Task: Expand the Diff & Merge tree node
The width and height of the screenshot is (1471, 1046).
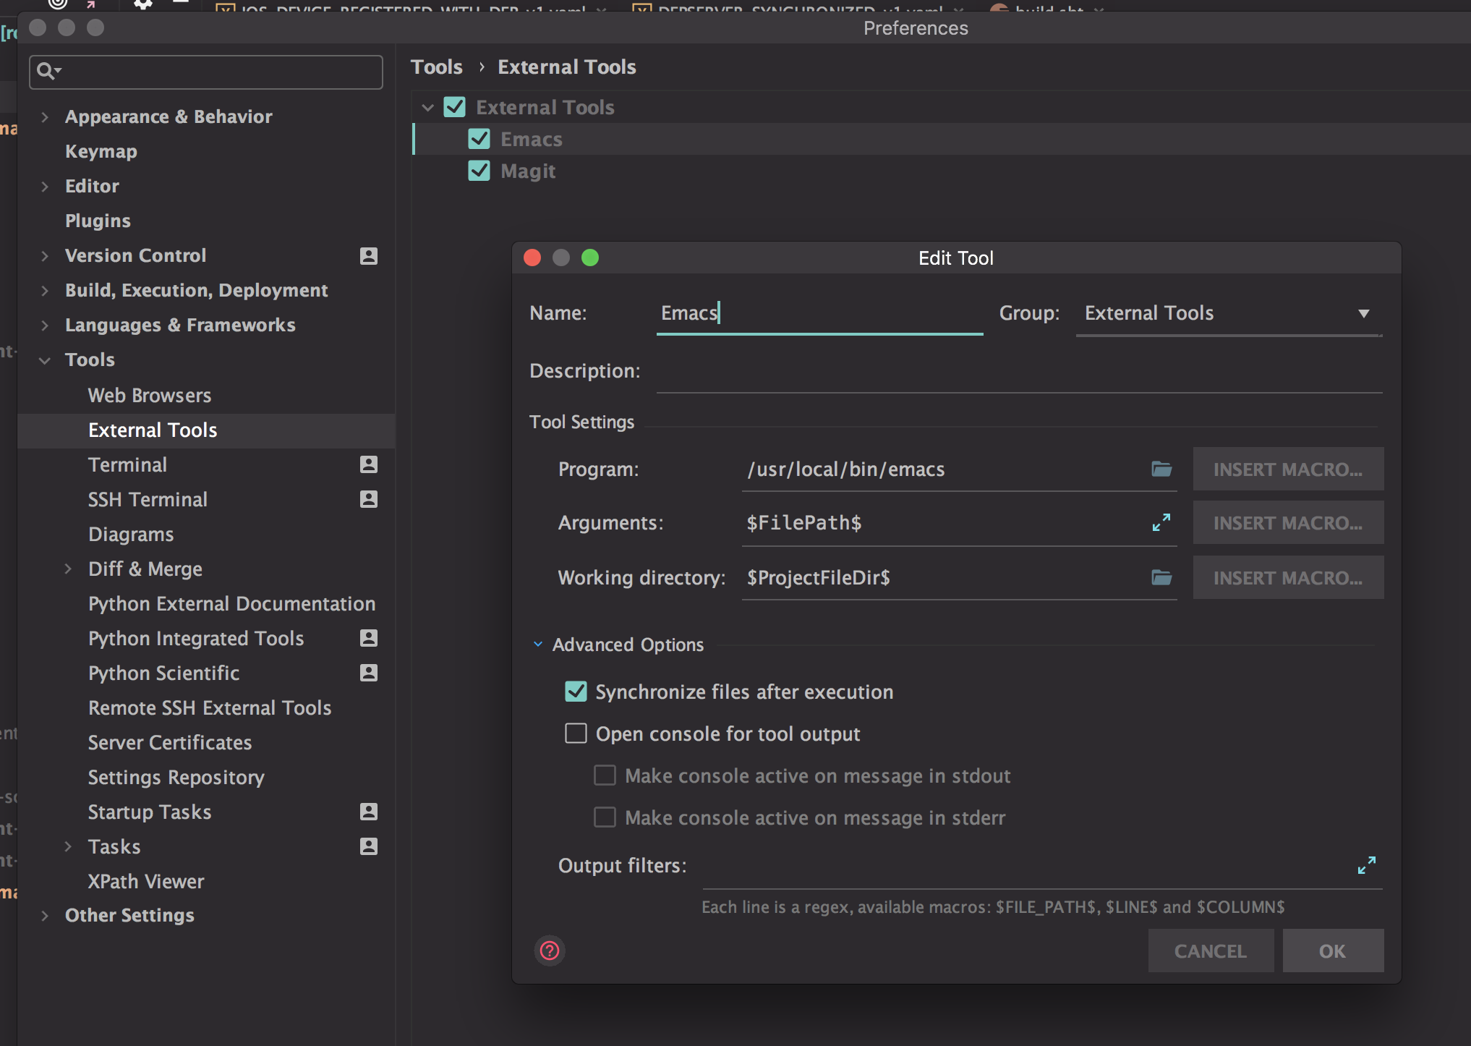Action: [68, 569]
